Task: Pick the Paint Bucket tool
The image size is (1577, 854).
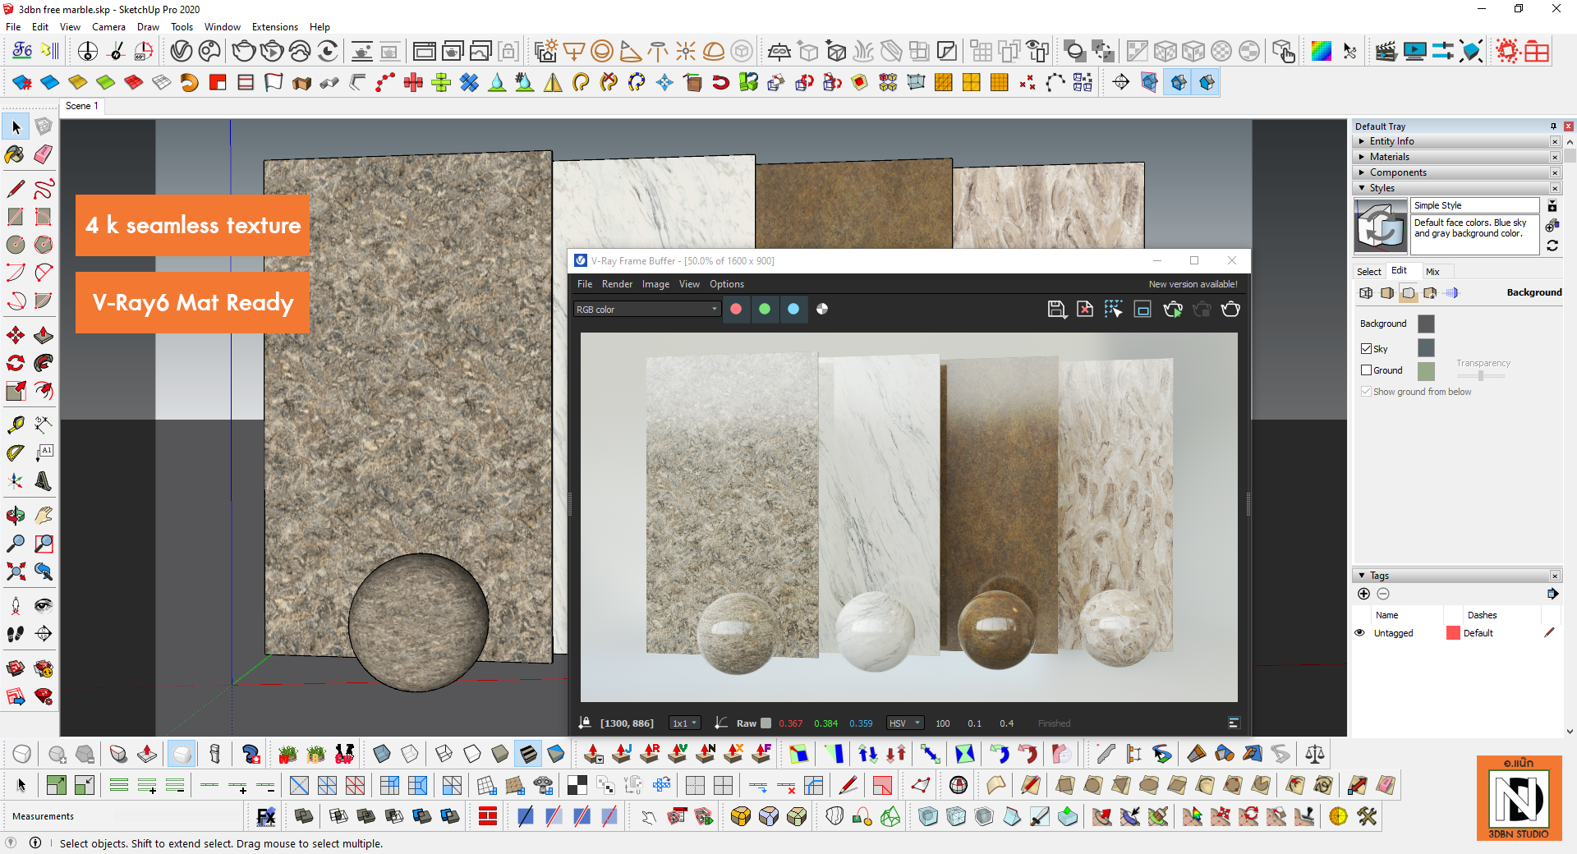Action: coord(16,154)
